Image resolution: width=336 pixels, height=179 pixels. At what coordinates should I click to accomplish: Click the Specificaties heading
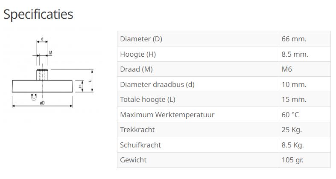click(38, 14)
